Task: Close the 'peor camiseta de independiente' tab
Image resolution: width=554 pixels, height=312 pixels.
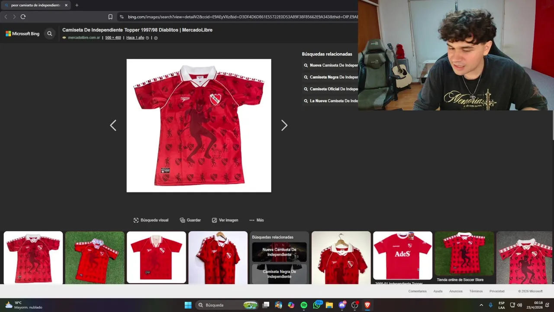Action: tap(66, 5)
